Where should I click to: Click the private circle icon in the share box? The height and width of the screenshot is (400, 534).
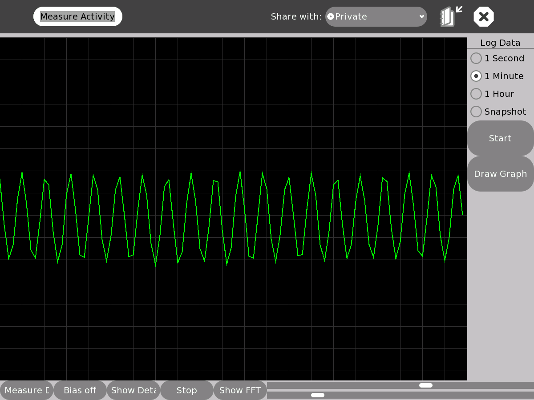(331, 17)
